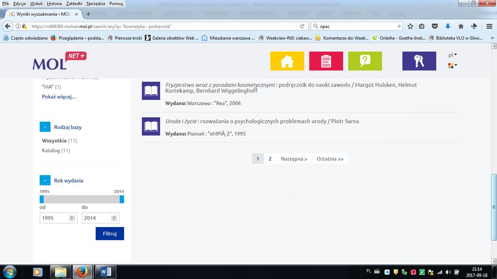Close the Wyniki wyszukiwania tab
The height and width of the screenshot is (279, 497).
[x=76, y=14]
